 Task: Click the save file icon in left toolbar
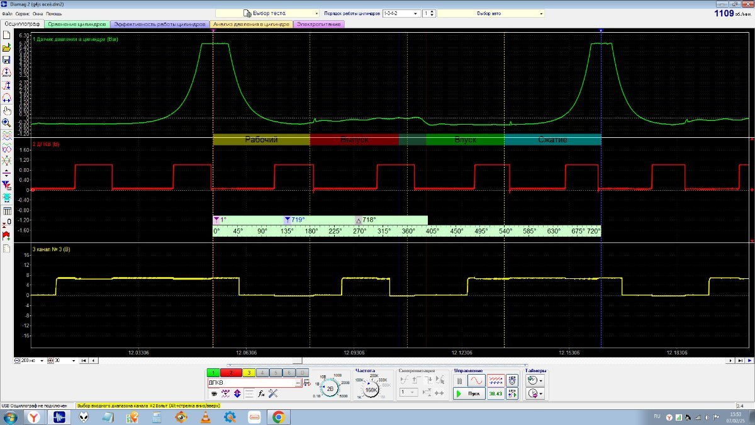click(x=6, y=60)
